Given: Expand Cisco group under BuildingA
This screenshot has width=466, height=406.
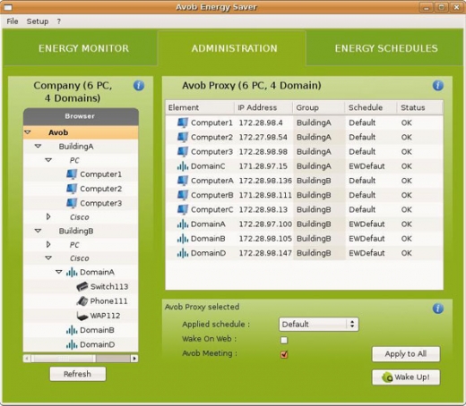Looking at the screenshot, I should [48, 217].
